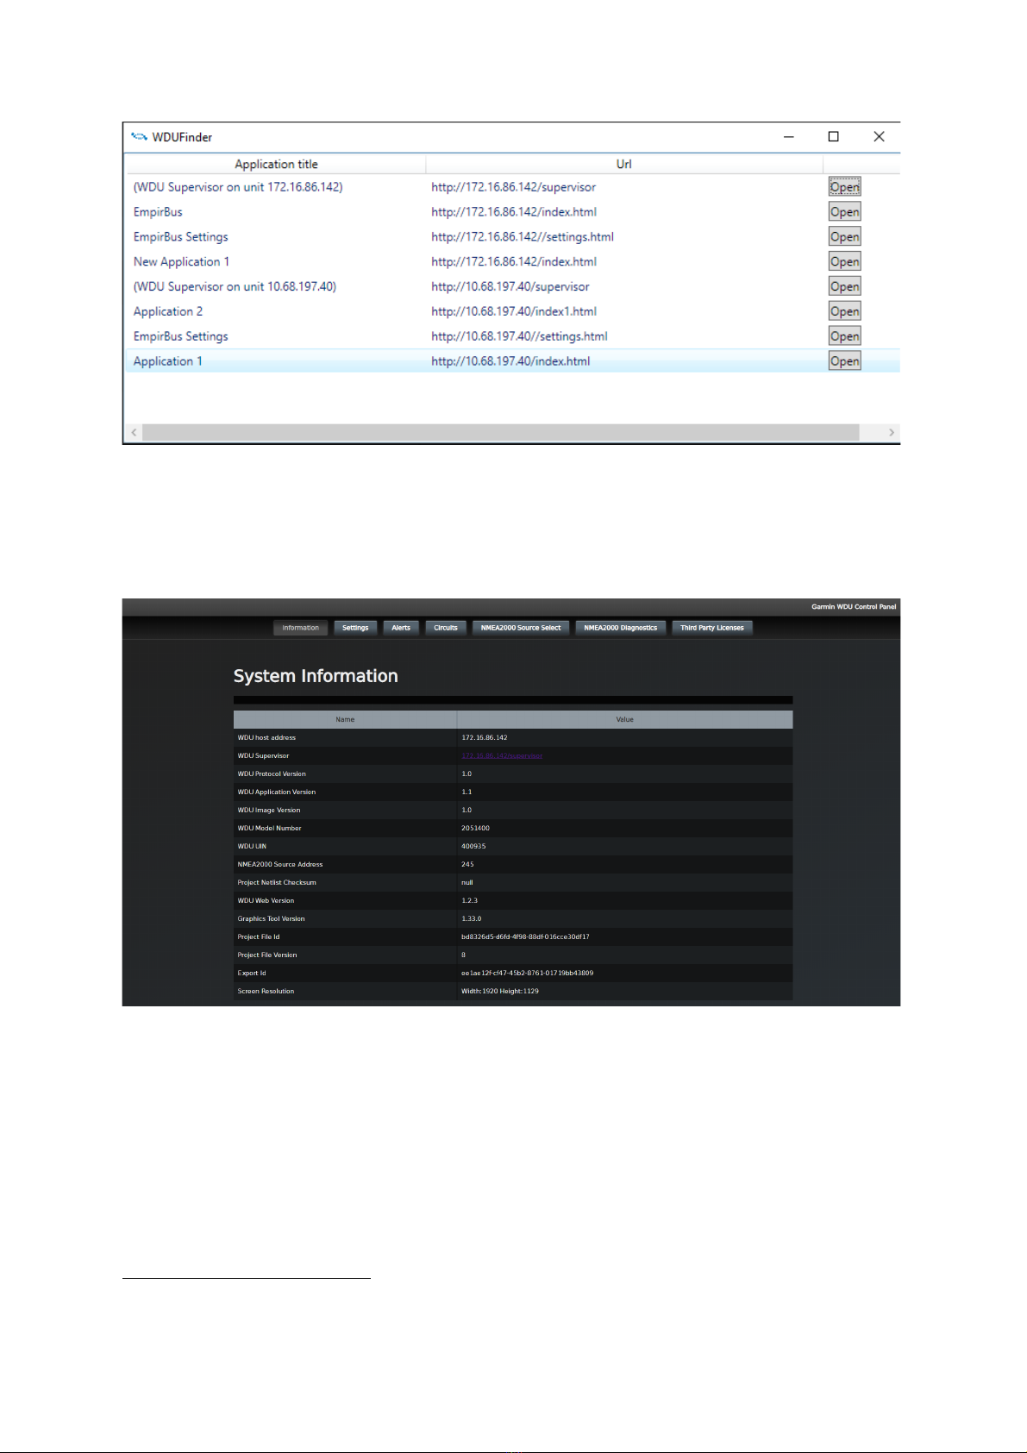Select the URL http://10.68.197.40/index.html
Screen dimensions: 1027x1453
tap(510, 361)
